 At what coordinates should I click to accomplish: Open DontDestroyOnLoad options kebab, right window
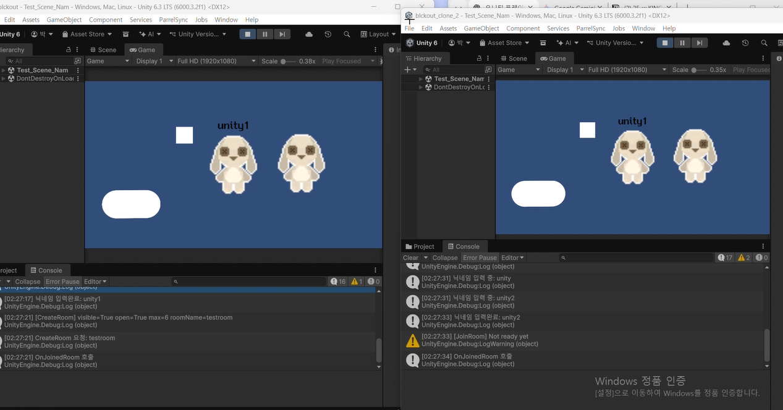click(489, 88)
